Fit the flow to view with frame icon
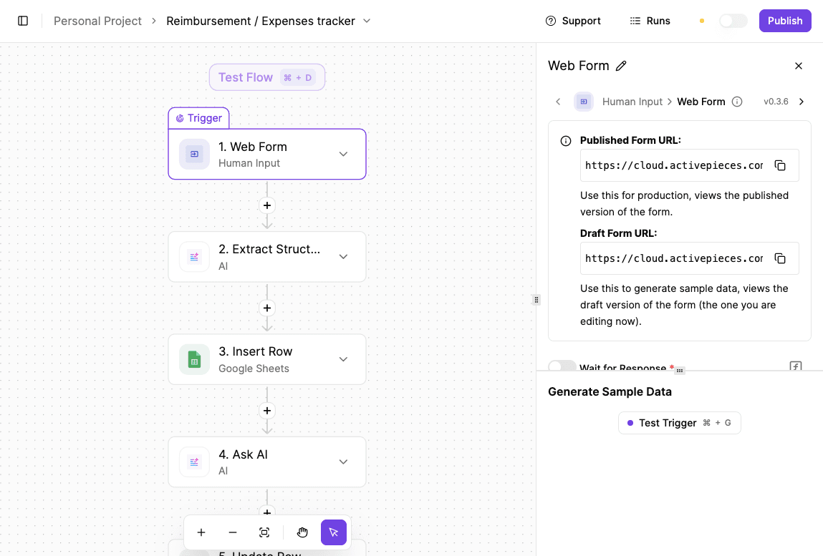823x556 pixels. click(264, 532)
